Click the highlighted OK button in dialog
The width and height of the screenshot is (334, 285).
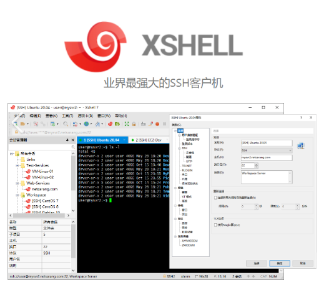(280, 263)
